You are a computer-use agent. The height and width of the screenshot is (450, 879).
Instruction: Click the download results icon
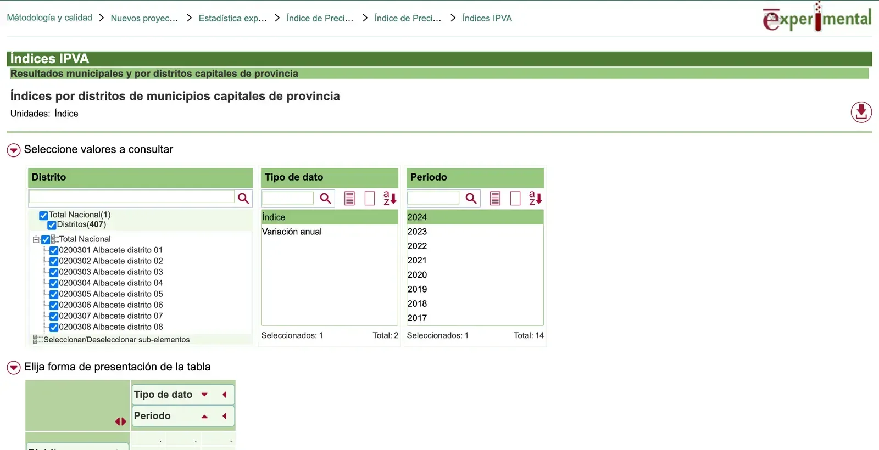click(861, 112)
